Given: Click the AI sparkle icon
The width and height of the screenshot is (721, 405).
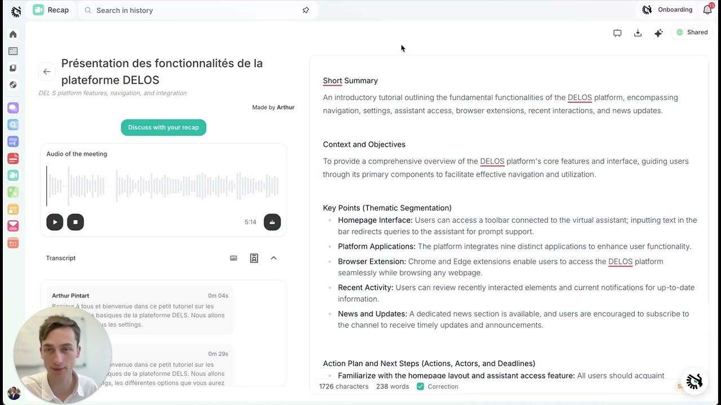Looking at the screenshot, I should 658,33.
